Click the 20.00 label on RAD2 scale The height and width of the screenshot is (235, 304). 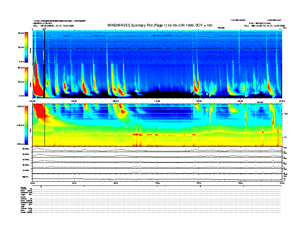21,47
